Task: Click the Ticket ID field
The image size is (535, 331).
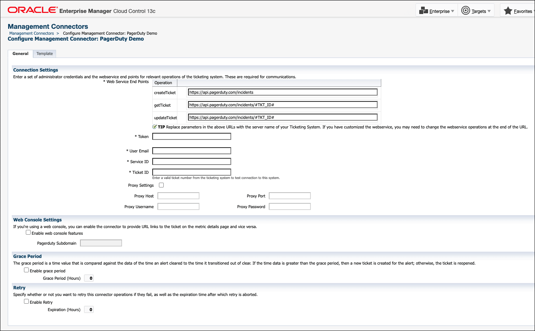Action: pyautogui.click(x=191, y=172)
